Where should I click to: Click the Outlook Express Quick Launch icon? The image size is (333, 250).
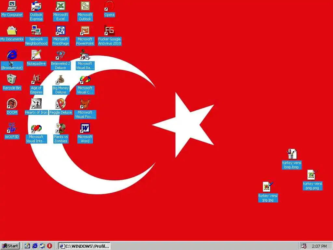(42, 246)
